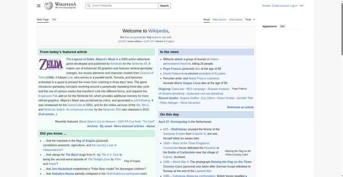Open the English articles link
Viewport: 343px width, 177px height.
[170, 41]
